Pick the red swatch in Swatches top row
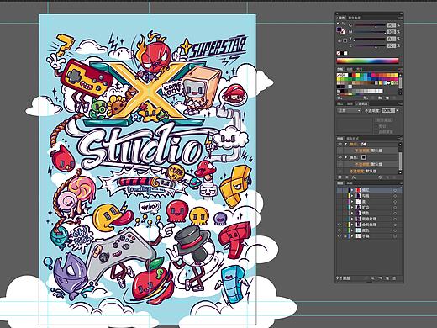437x328 pixels. (354, 75)
